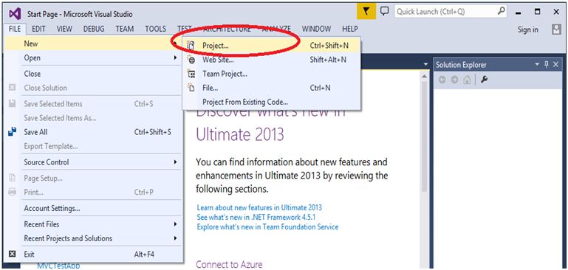Click the notifications flag icon

coord(366,12)
